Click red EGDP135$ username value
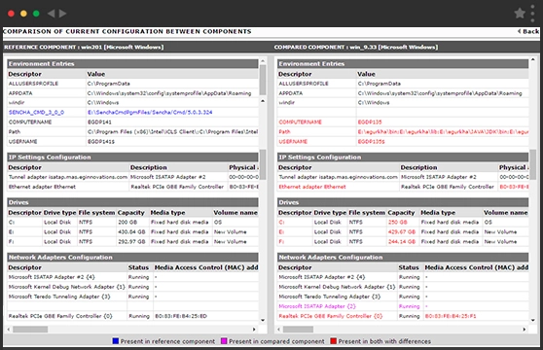This screenshot has height=350, width=543. (x=371, y=141)
